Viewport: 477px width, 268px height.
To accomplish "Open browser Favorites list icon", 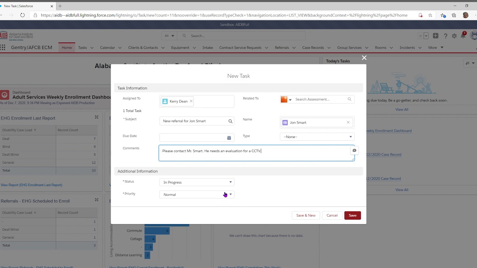I will click(x=443, y=15).
